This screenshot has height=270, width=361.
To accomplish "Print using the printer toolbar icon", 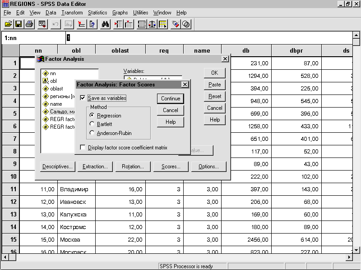I will point(29,24).
